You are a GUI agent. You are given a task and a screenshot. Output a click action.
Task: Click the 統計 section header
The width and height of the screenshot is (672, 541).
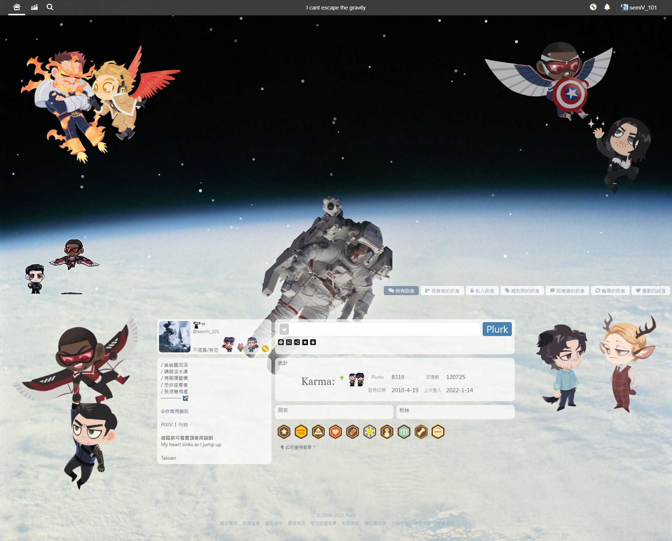pyautogui.click(x=283, y=363)
